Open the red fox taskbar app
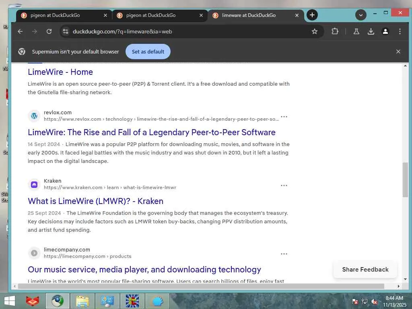Screen dimensions: 412x309 33,301
